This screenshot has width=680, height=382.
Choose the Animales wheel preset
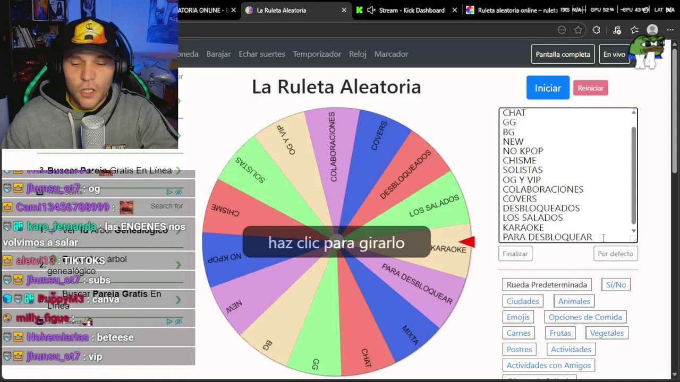pyautogui.click(x=574, y=301)
